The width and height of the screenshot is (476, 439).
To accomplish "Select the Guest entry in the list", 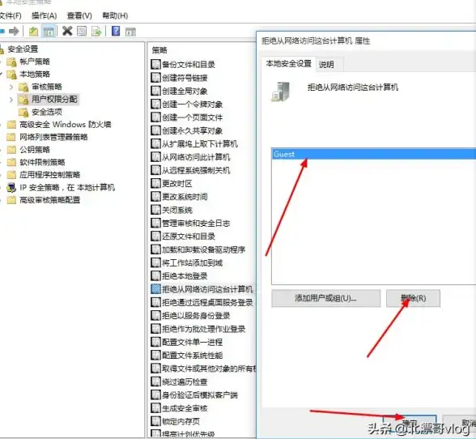I will coord(374,154).
